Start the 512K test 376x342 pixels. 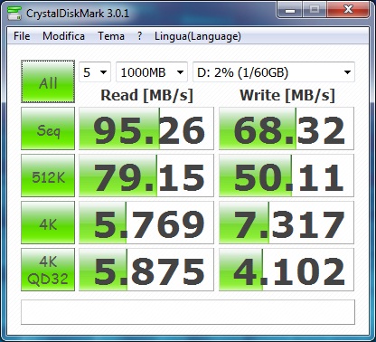tap(48, 176)
